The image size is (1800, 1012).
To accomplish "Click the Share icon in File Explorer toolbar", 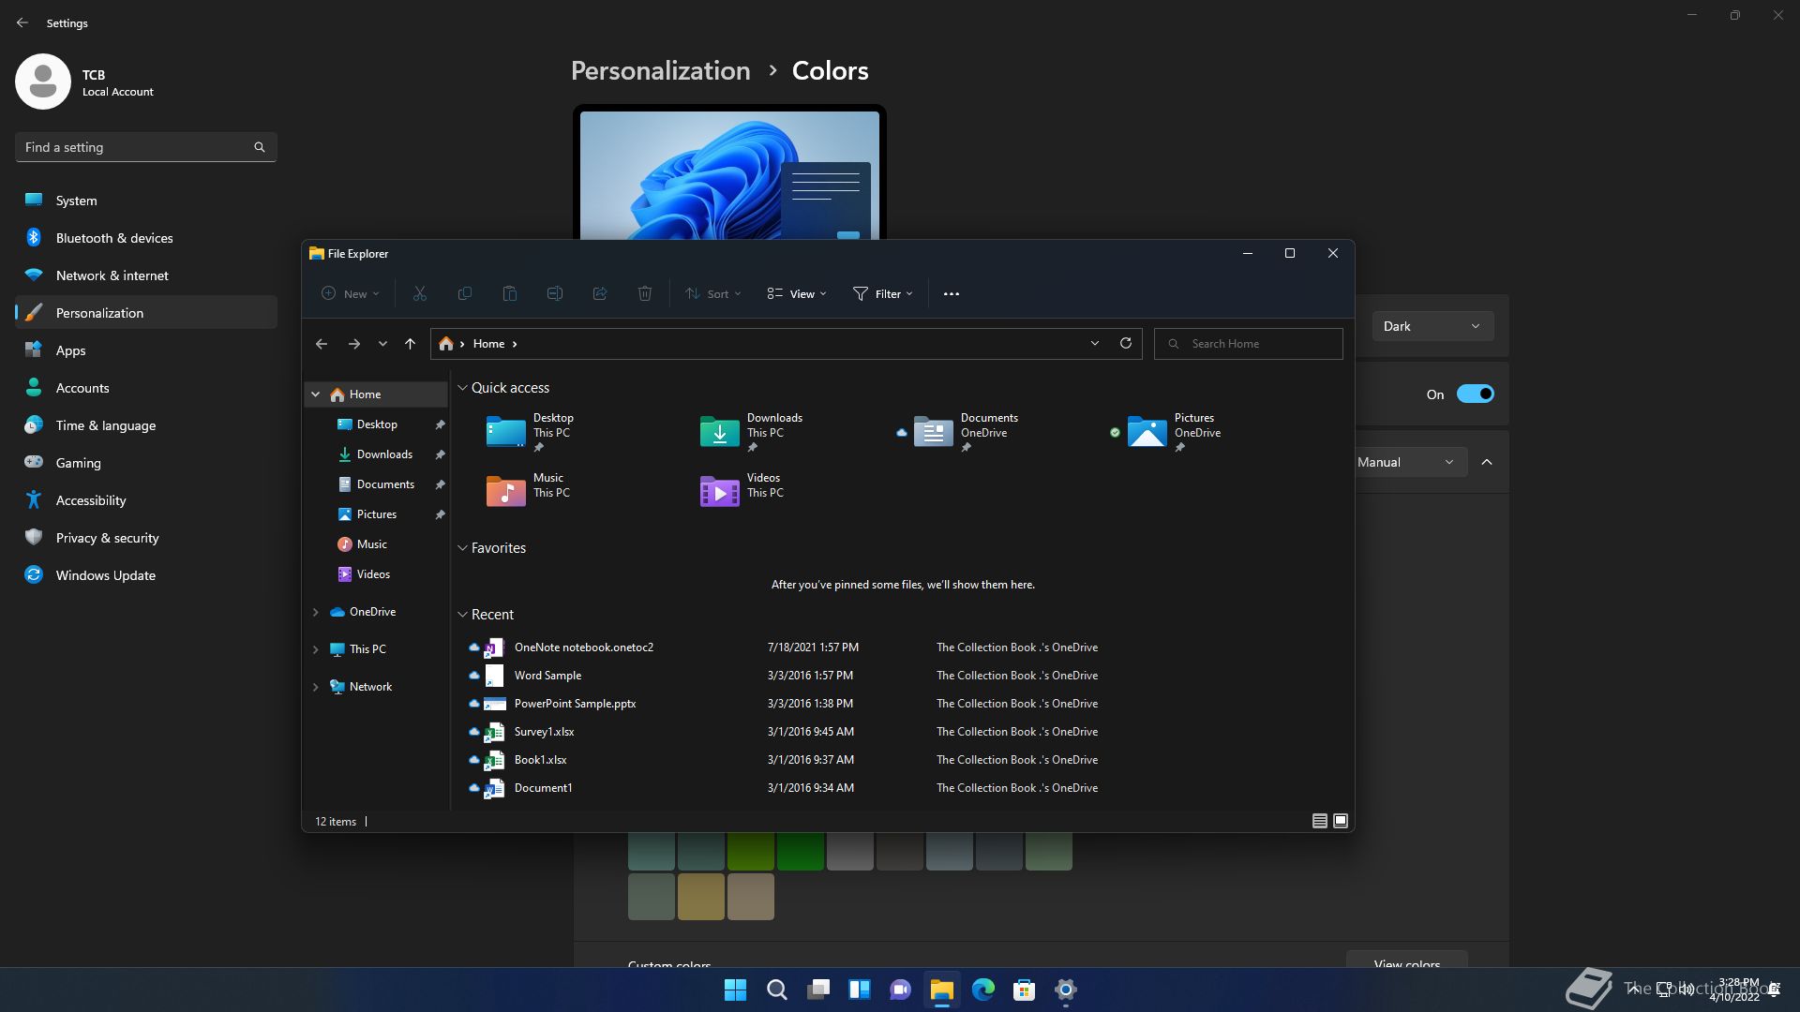I will [x=599, y=293].
